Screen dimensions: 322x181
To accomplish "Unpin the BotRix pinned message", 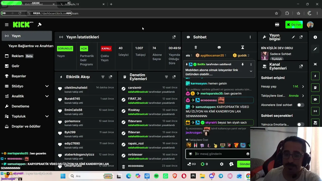I will [x=243, y=64].
